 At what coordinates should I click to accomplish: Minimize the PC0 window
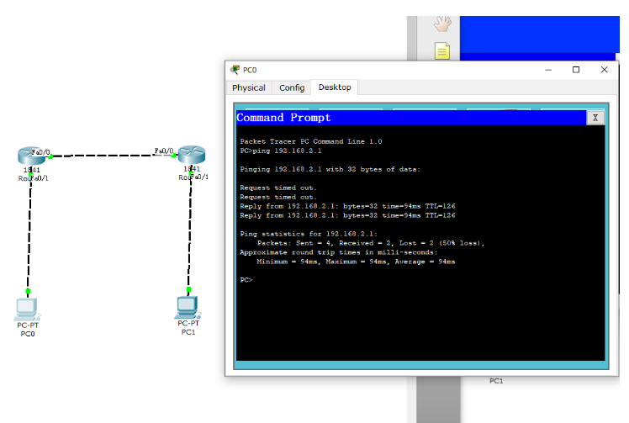pyautogui.click(x=548, y=70)
